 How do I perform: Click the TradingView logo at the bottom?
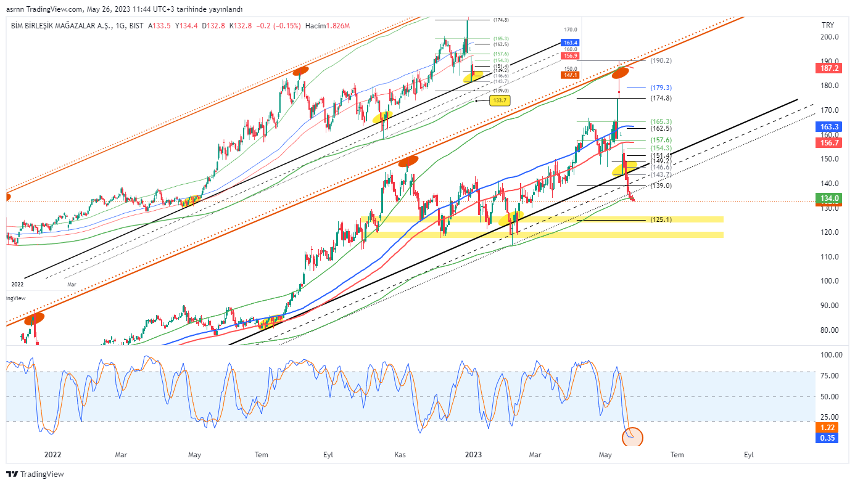pyautogui.click(x=35, y=474)
